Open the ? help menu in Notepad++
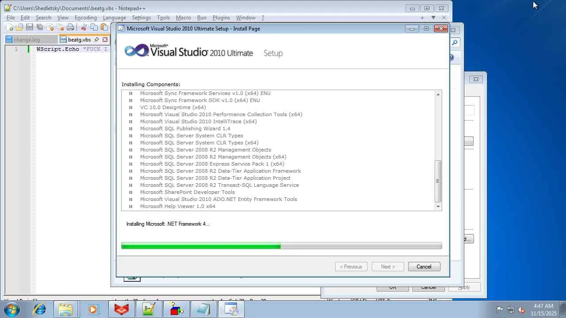The width and height of the screenshot is (566, 318). click(x=263, y=18)
